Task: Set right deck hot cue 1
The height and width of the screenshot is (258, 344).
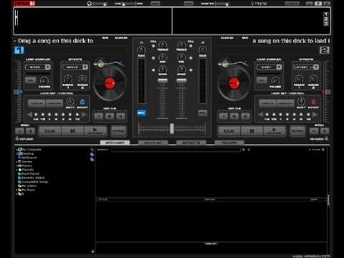Action: coord(224,116)
